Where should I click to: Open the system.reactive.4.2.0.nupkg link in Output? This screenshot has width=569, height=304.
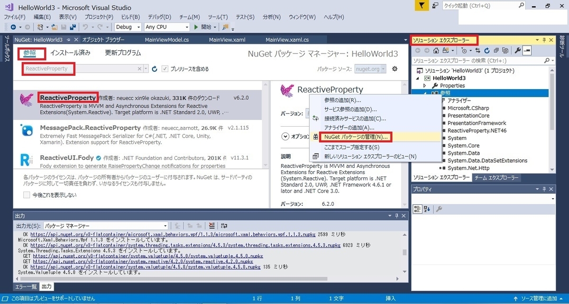[143, 261]
